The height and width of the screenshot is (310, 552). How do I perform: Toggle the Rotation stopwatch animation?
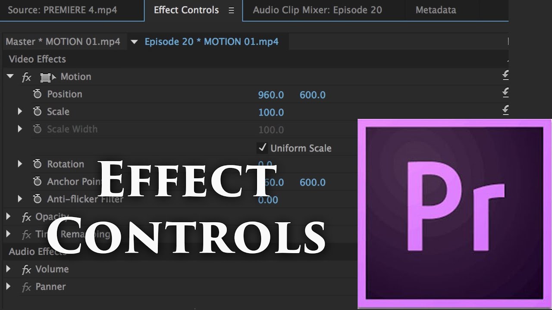[38, 164]
